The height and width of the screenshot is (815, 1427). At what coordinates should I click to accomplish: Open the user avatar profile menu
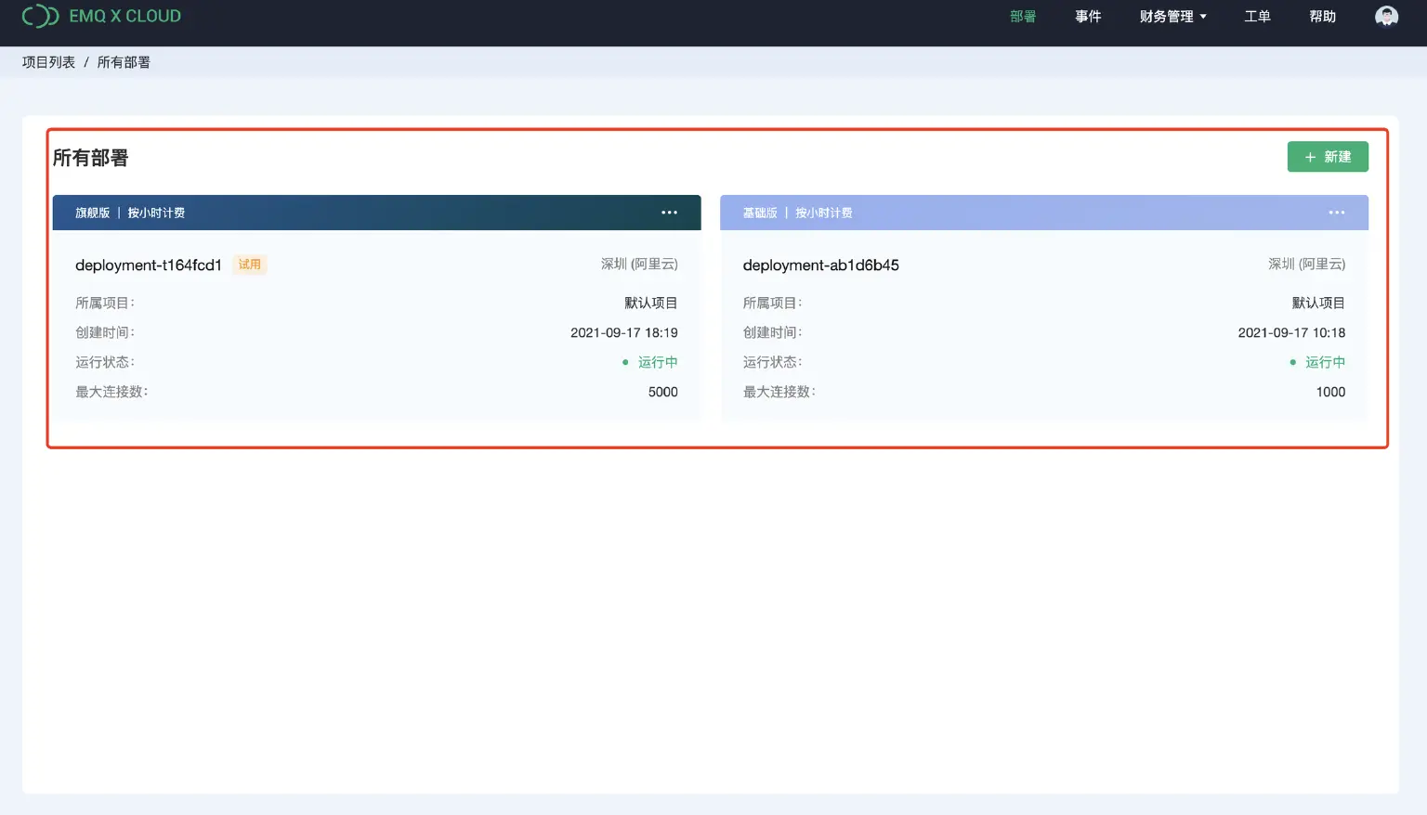coord(1386,17)
